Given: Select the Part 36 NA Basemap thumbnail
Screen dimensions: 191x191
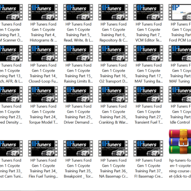Looking at the screenshot, I should click(113, 148).
